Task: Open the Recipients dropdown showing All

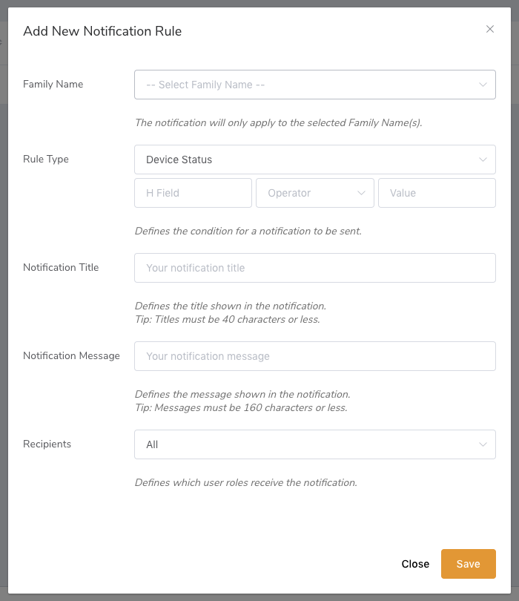Action: coord(315,444)
